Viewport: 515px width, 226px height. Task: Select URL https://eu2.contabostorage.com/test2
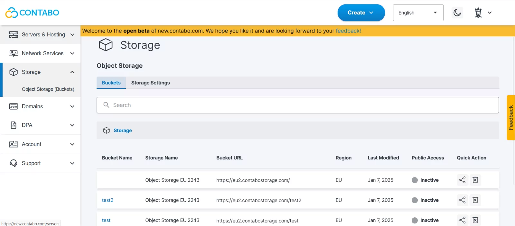pos(259,200)
